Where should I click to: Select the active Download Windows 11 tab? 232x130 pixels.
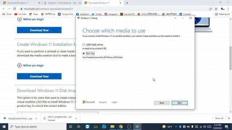(102, 3)
